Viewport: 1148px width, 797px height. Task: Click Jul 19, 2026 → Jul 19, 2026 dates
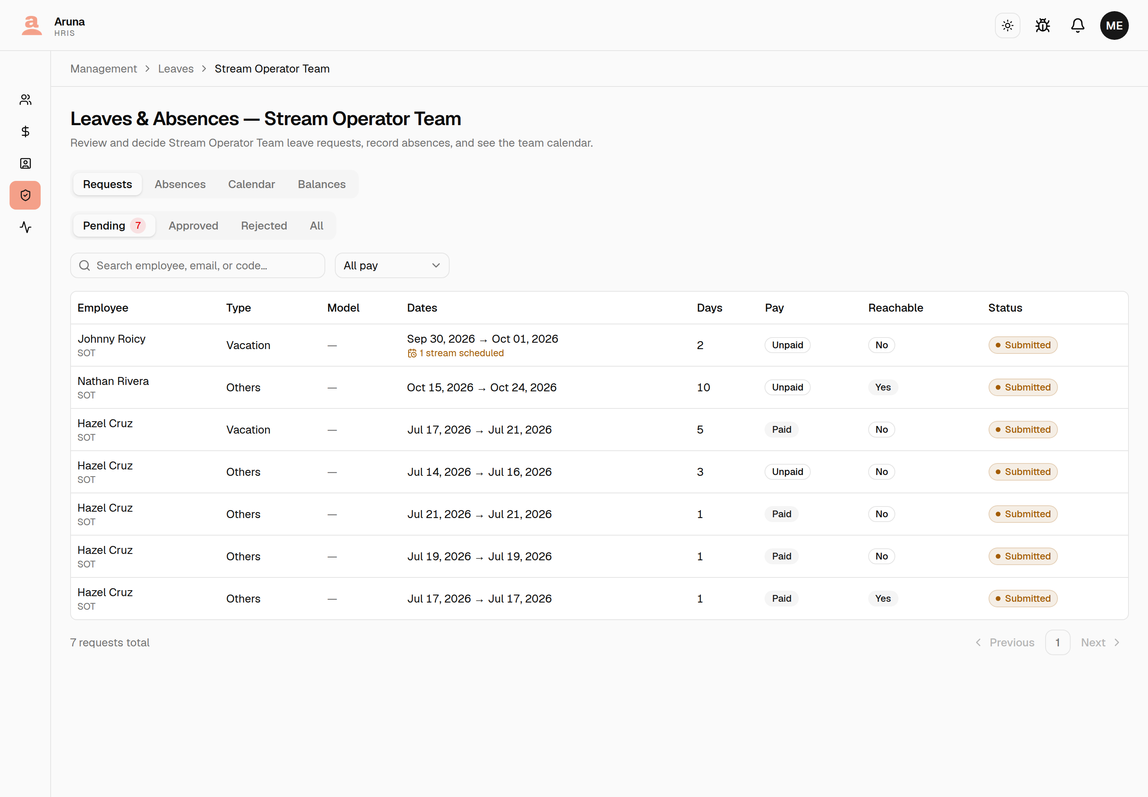(x=479, y=556)
